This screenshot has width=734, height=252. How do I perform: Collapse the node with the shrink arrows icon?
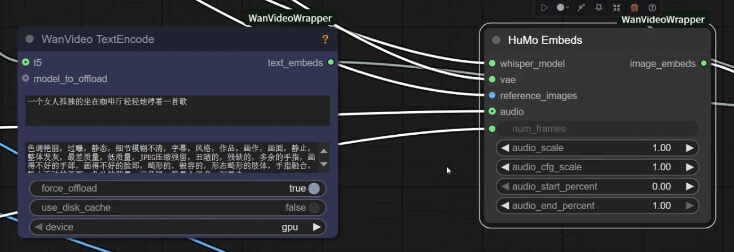(x=617, y=8)
